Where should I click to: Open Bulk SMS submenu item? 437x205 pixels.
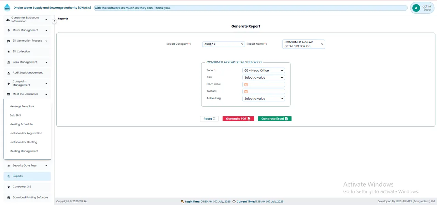[x=15, y=115]
